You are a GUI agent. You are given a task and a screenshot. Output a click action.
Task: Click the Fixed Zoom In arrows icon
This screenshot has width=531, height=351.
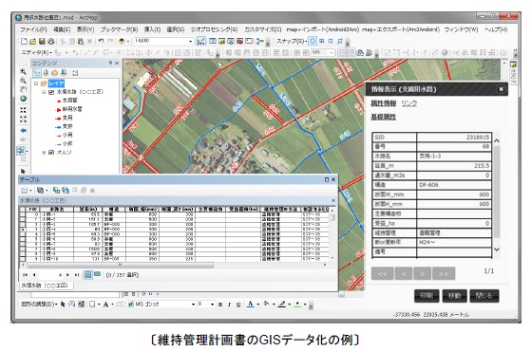23,110
